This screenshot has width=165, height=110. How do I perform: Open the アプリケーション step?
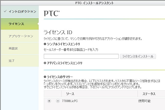pyautogui.click(x=21, y=36)
